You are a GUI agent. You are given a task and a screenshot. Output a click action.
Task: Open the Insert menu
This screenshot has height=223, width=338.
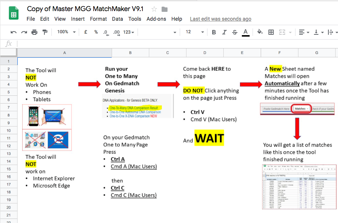pos(78,19)
